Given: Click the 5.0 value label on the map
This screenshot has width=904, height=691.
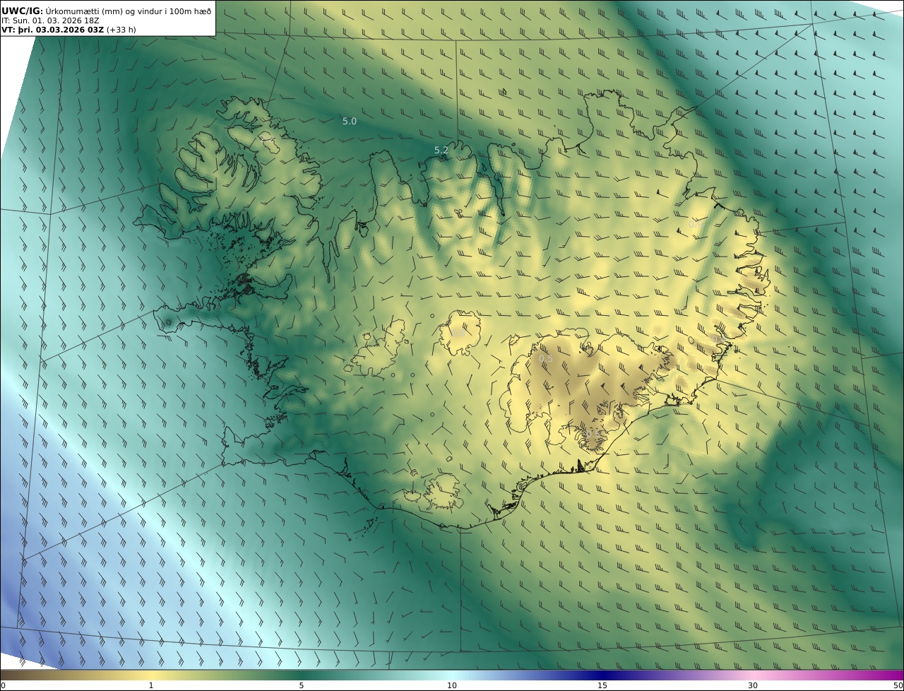Looking at the screenshot, I should pyautogui.click(x=350, y=122).
